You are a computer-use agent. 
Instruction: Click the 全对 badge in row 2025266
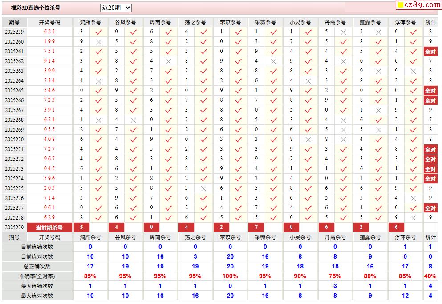click(x=430, y=100)
